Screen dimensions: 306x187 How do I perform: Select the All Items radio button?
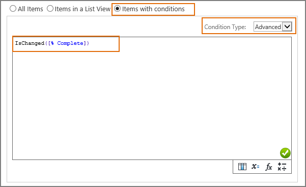pyautogui.click(x=13, y=9)
